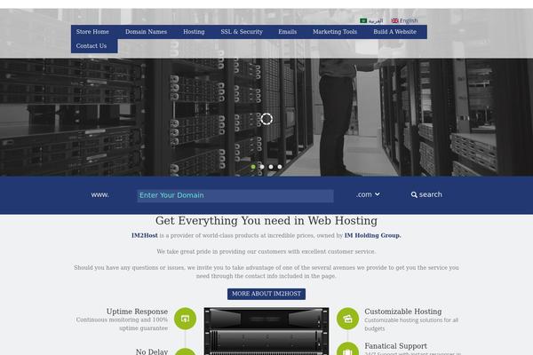This screenshot has width=533, height=355.
Task: Open the IM Holding Group link
Action: 372,235
